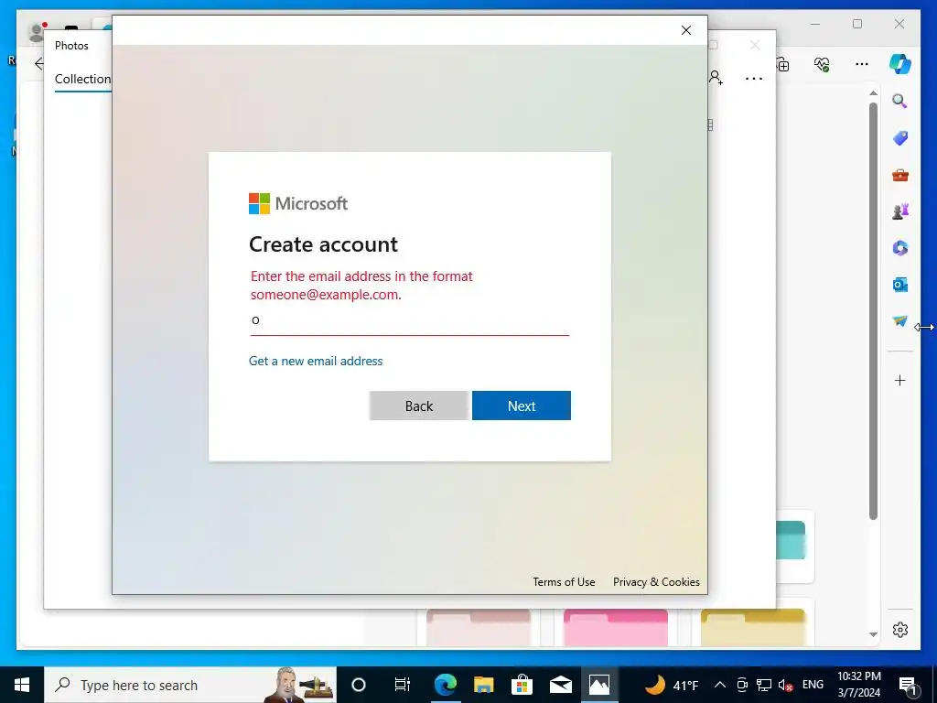Image resolution: width=937 pixels, height=703 pixels.
Task: Open Edge sidebar Drop paper-plane icon
Action: click(x=900, y=321)
